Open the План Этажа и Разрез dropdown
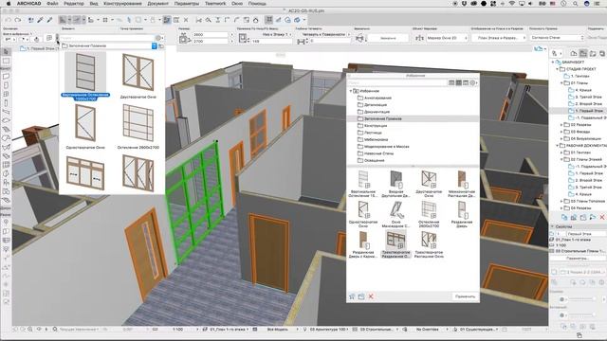 [x=499, y=38]
